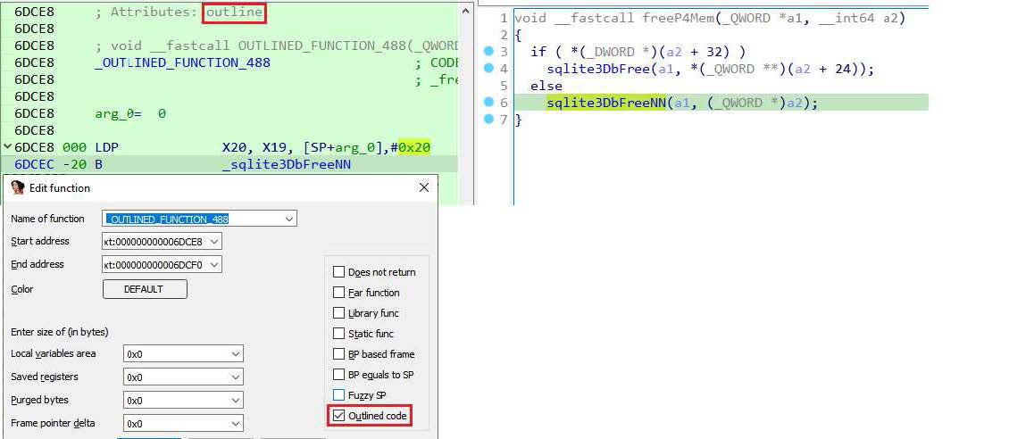Expand the End address dropdown

coord(215,264)
